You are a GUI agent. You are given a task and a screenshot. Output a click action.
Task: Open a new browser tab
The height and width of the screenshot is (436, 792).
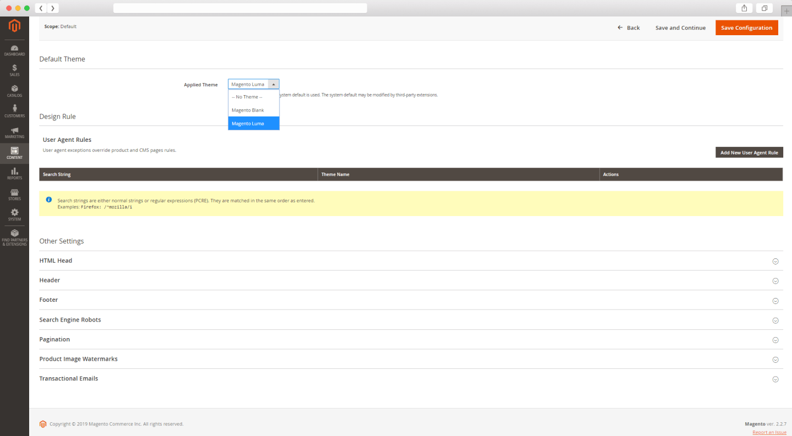coord(786,10)
